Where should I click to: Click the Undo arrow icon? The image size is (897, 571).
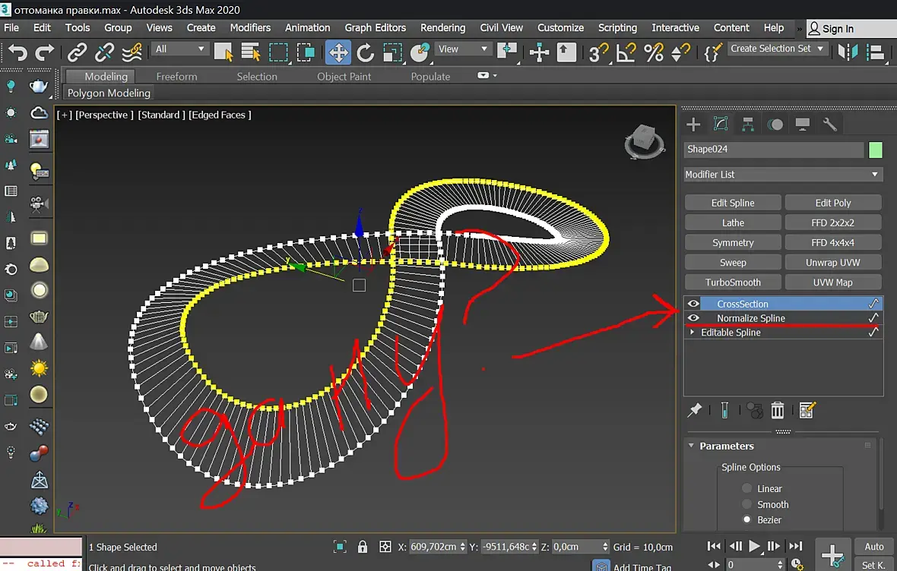(18, 52)
